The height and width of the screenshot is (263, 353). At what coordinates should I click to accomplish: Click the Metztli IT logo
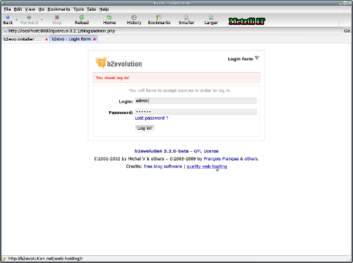[247, 21]
